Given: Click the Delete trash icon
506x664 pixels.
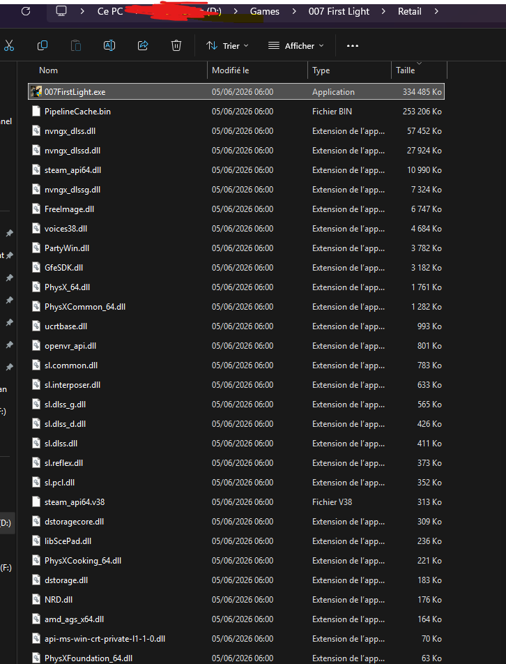Looking at the screenshot, I should coord(176,45).
